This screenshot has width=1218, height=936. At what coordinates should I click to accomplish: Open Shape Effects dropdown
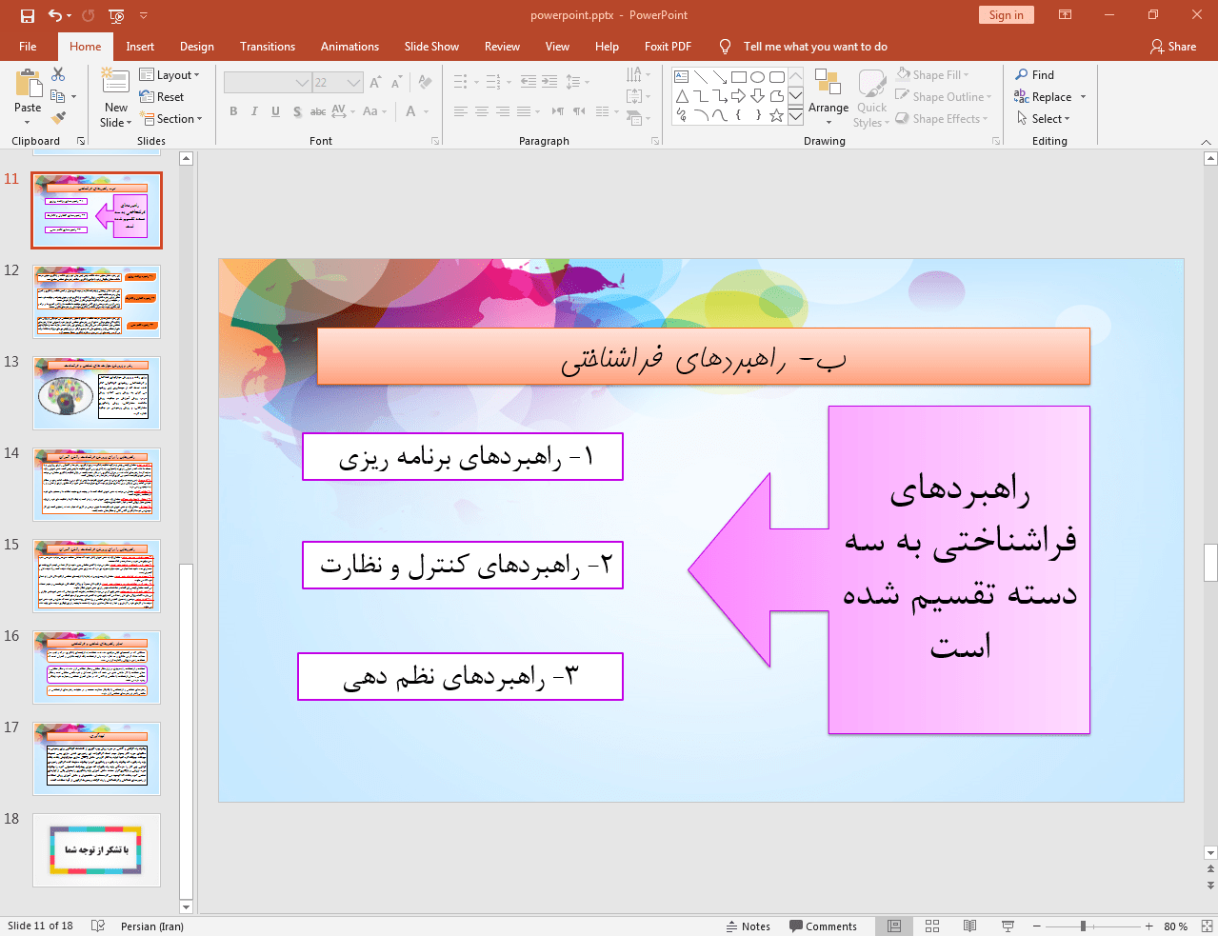click(941, 118)
